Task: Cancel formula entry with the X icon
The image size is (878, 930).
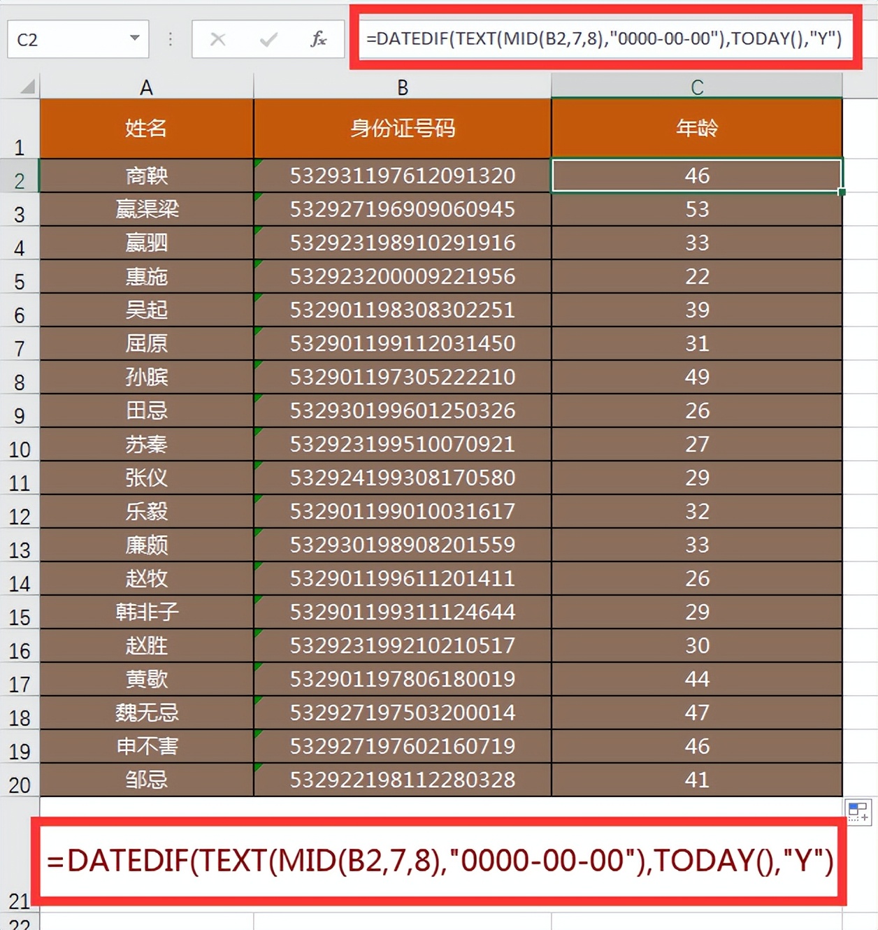Action: coord(218,40)
